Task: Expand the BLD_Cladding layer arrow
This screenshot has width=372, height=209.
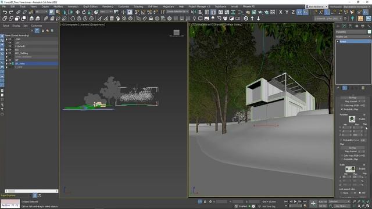Action: point(6,53)
